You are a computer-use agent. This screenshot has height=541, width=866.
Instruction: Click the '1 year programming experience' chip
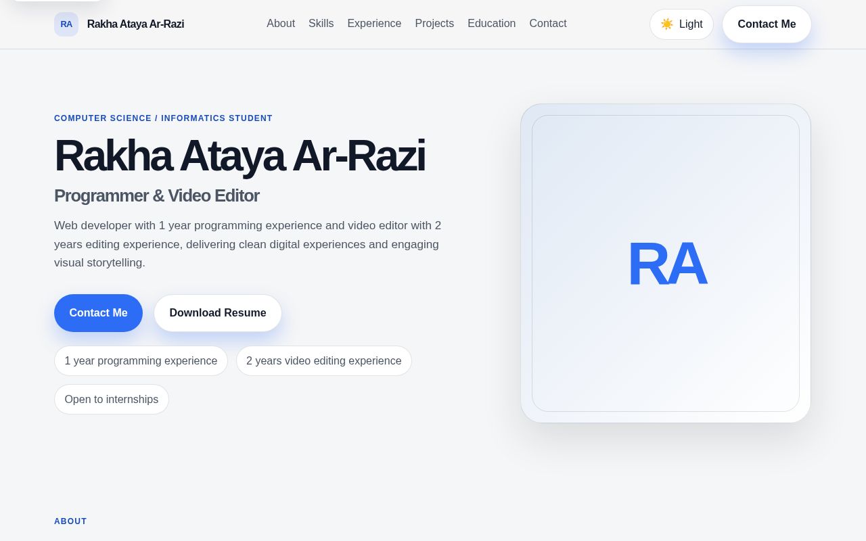141,361
